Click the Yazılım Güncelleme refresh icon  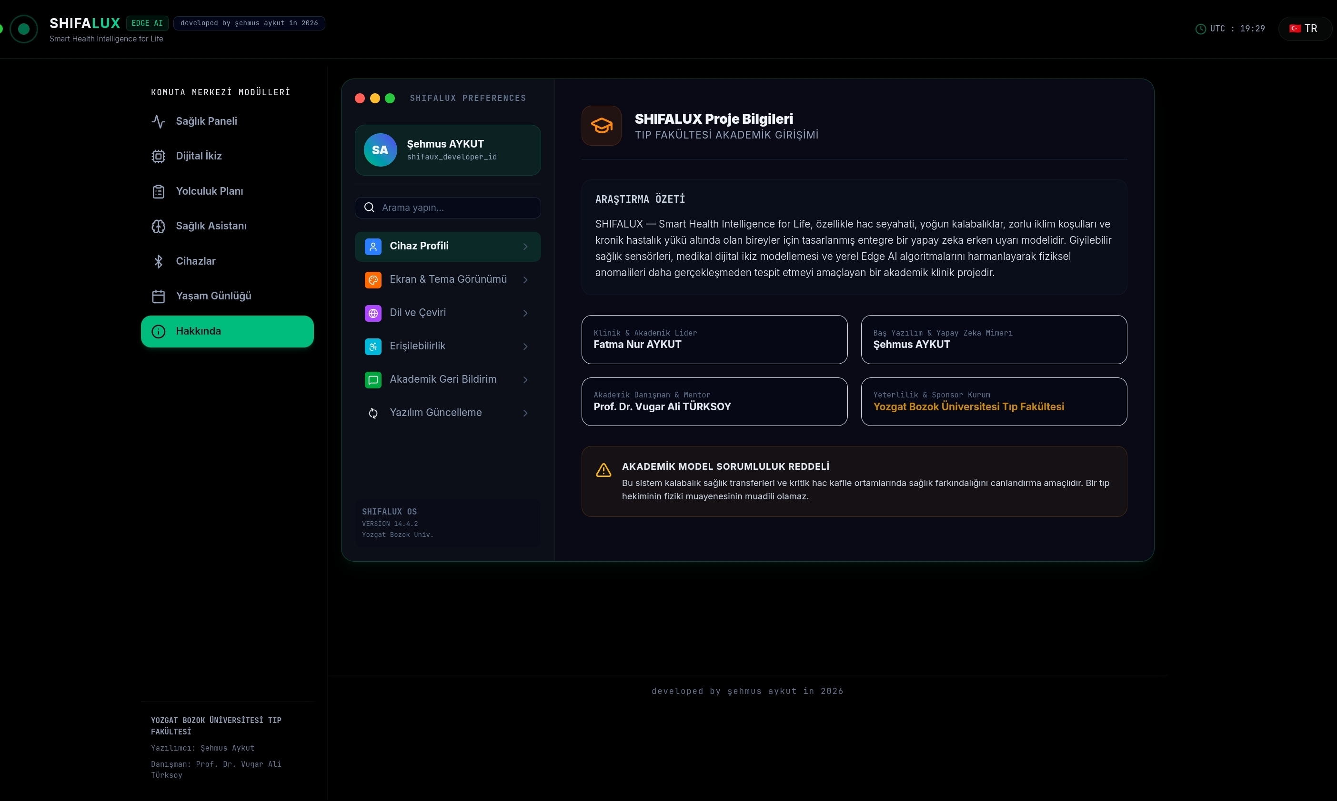coord(373,414)
